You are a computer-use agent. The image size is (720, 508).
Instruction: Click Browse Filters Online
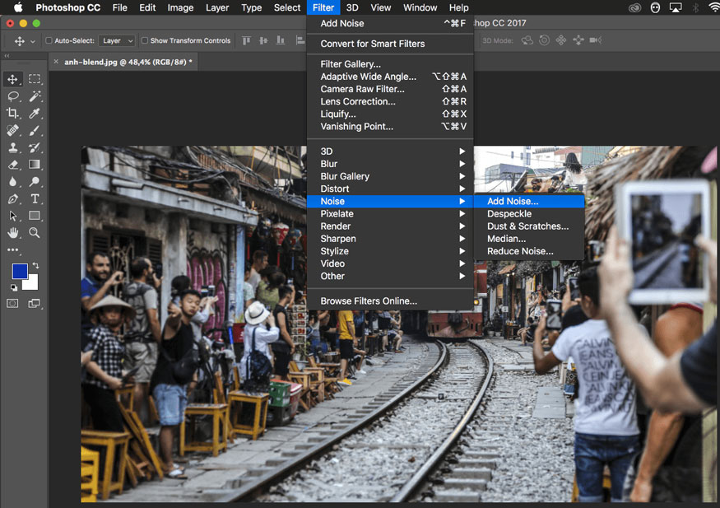[x=369, y=301]
